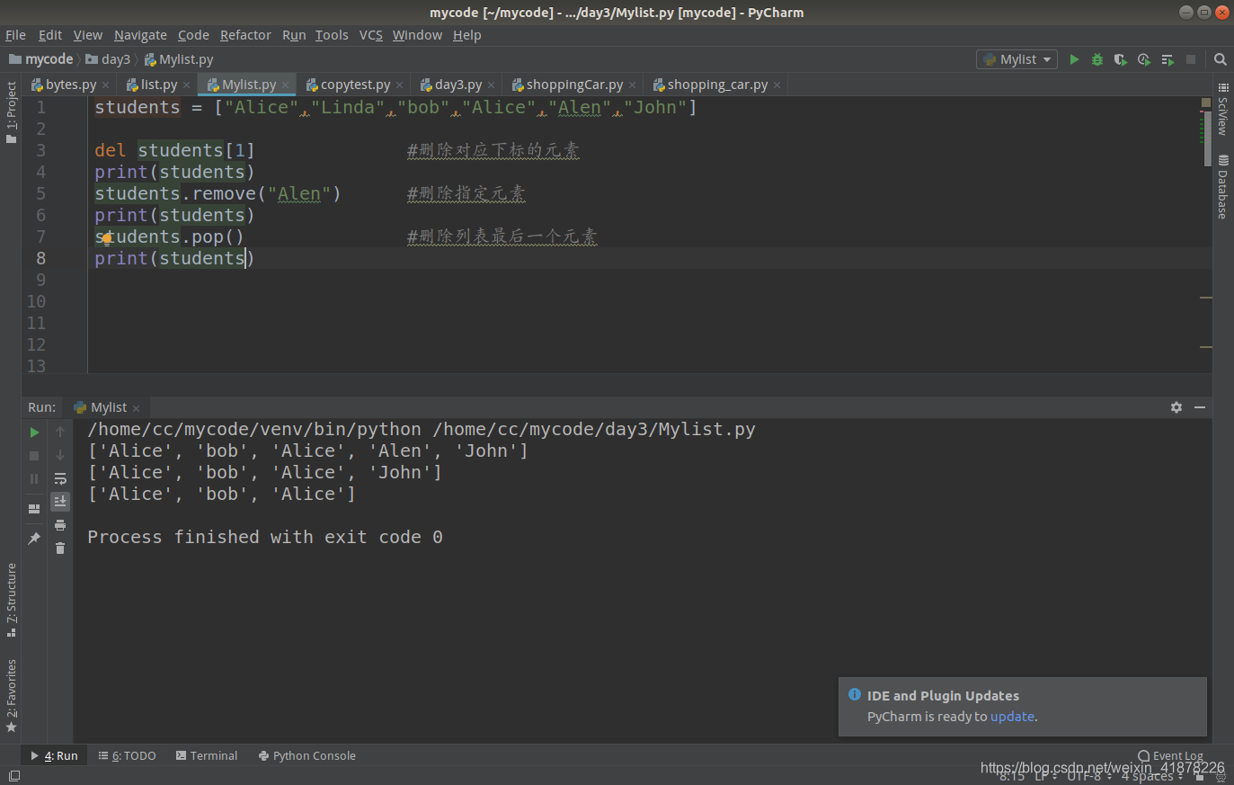This screenshot has width=1234, height=785.
Task: Click the update link in notification
Action: pyautogui.click(x=1012, y=717)
